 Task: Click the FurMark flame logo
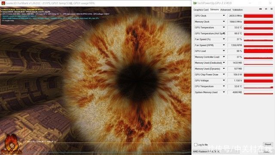[x=11, y=144]
